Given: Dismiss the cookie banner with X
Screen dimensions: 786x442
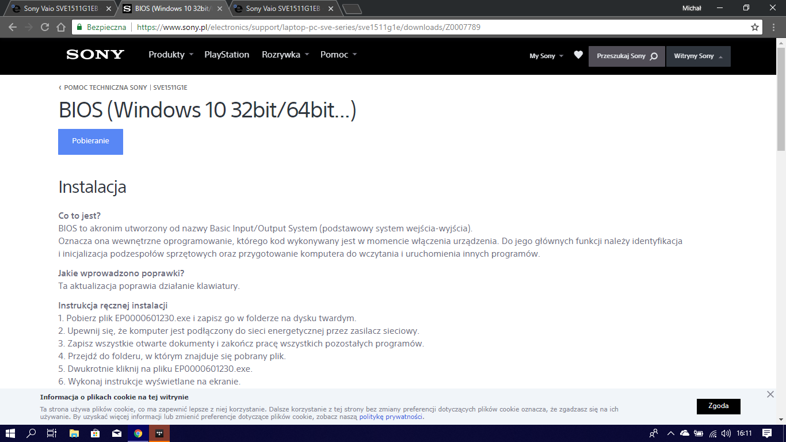Looking at the screenshot, I should pos(770,394).
